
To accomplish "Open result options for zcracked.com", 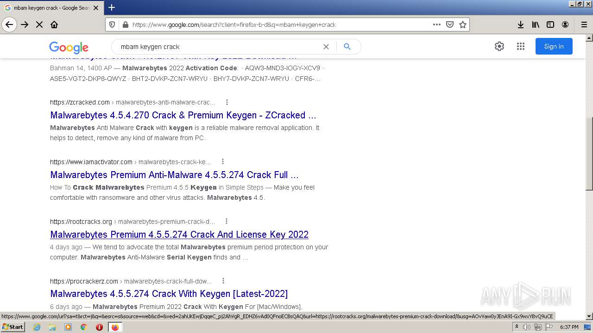I will (x=227, y=102).
